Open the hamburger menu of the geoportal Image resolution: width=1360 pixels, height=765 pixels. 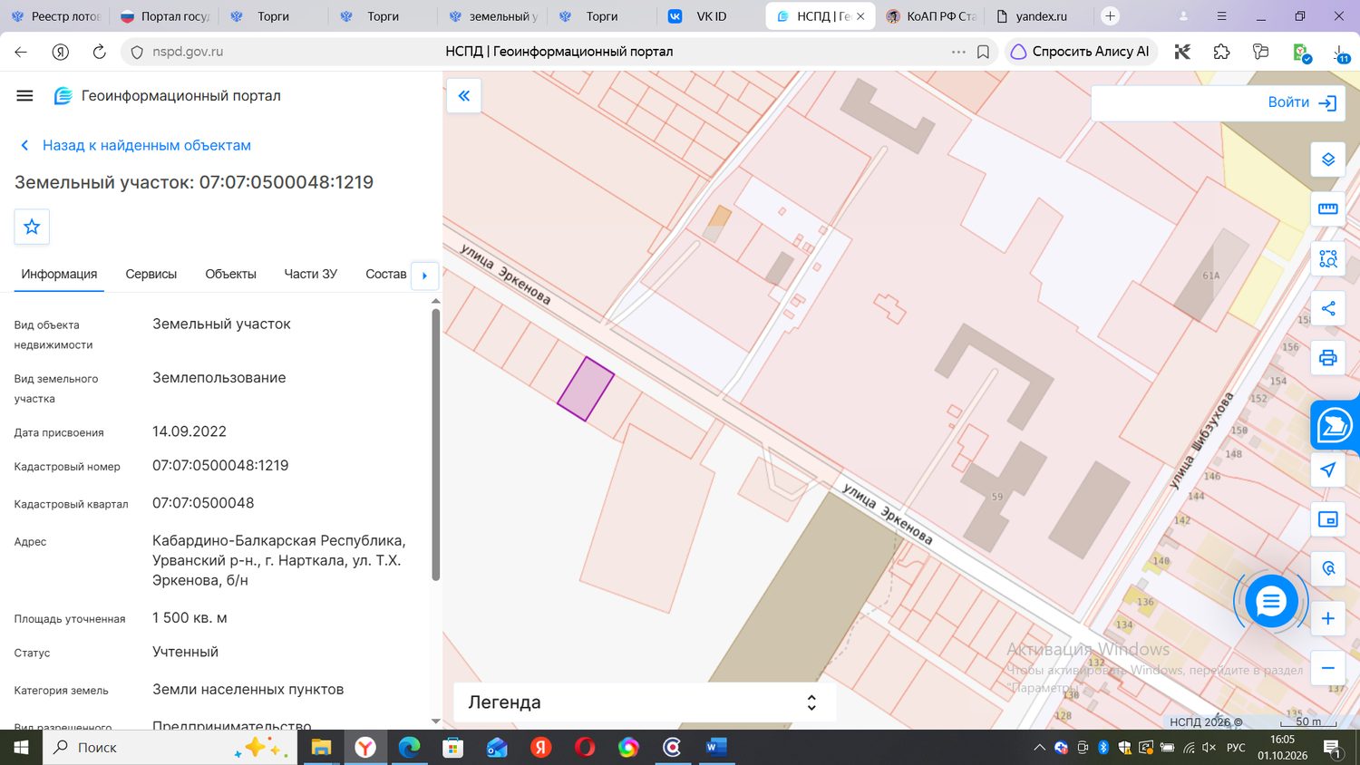tap(24, 95)
